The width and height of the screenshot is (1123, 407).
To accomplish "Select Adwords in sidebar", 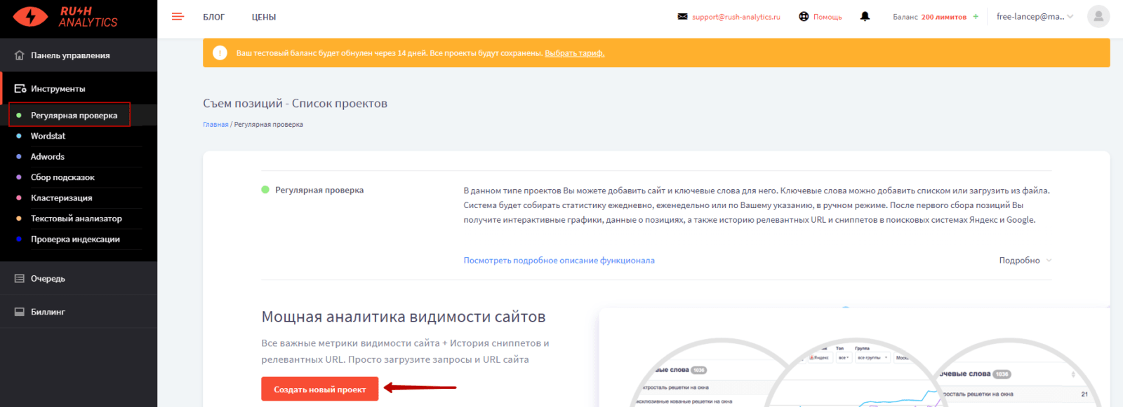I will [47, 157].
